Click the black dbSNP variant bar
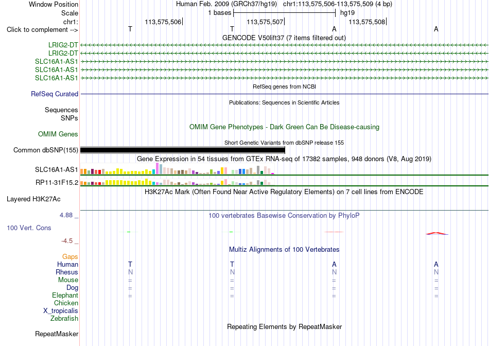Image resolution: width=489 pixels, height=346 pixels. [x=183, y=150]
